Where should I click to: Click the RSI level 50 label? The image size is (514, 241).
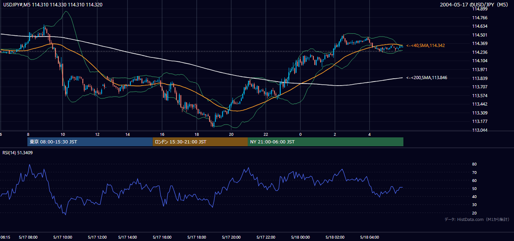click(x=474, y=188)
